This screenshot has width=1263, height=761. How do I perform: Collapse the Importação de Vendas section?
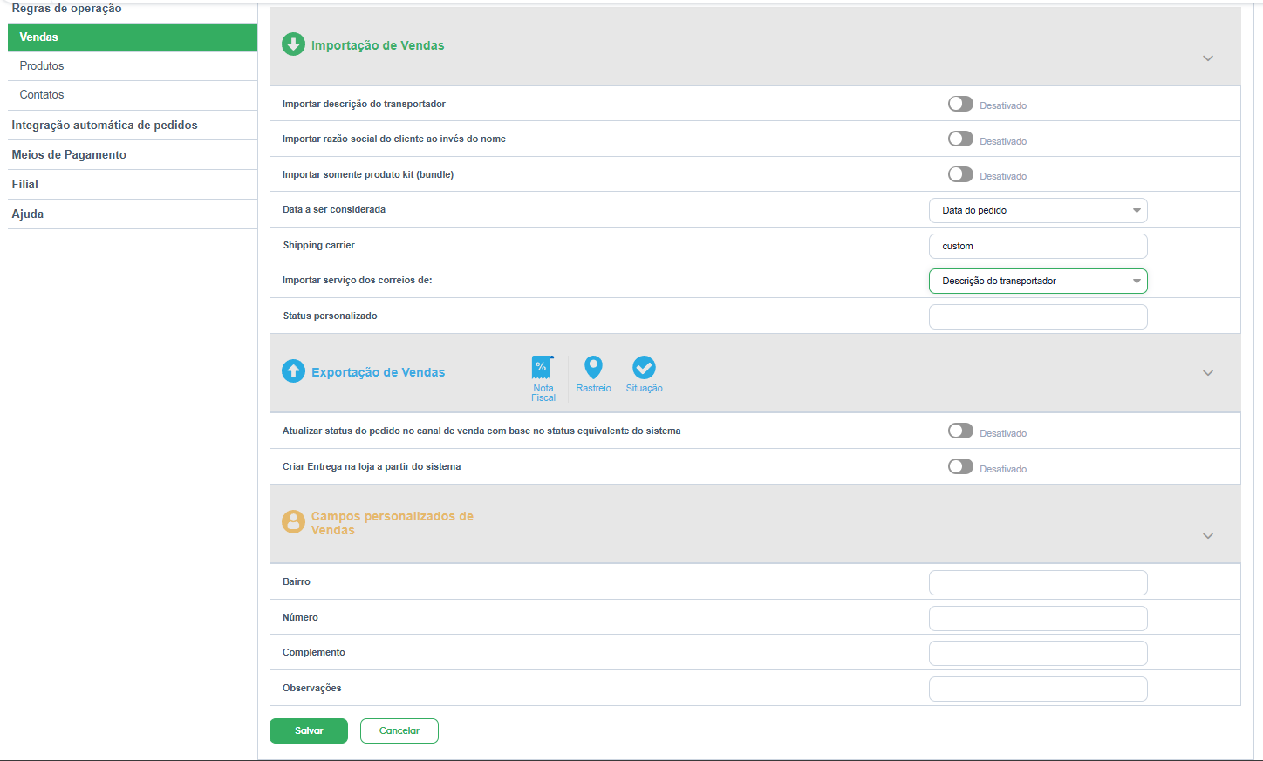[1207, 58]
